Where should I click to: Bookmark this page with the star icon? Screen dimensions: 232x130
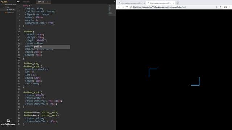pyautogui.click(x=221, y=7)
